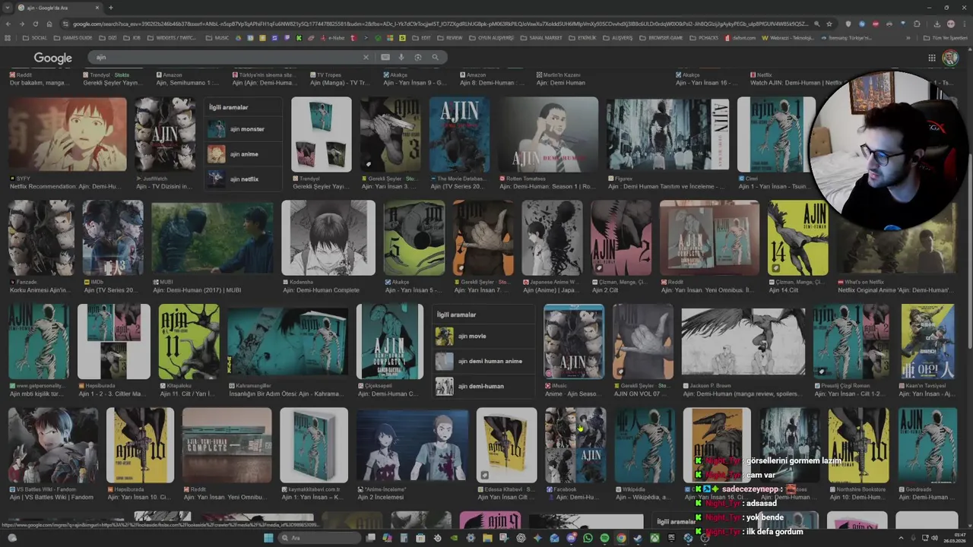Open the MUBI Ajin: Demi-Human (2017) image
Image resolution: width=973 pixels, height=547 pixels.
(212, 238)
